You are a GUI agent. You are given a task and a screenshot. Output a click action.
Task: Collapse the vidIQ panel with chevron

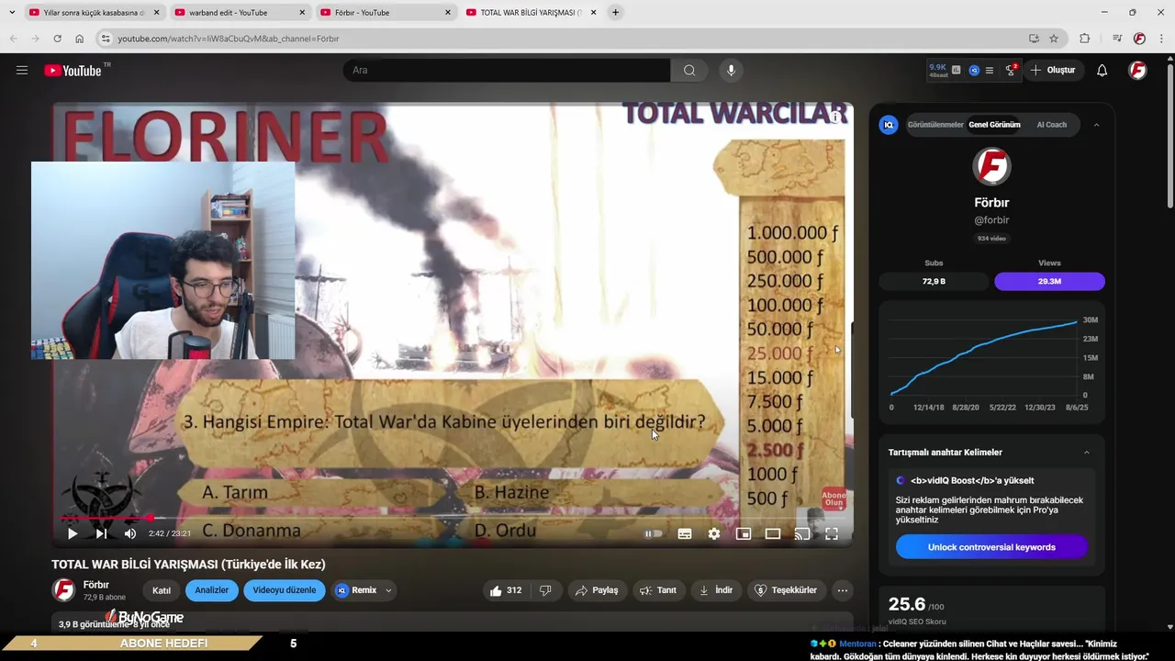pyautogui.click(x=1096, y=125)
